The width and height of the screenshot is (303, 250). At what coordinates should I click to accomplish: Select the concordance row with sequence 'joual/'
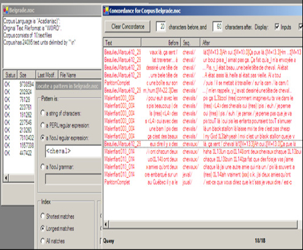203,182
